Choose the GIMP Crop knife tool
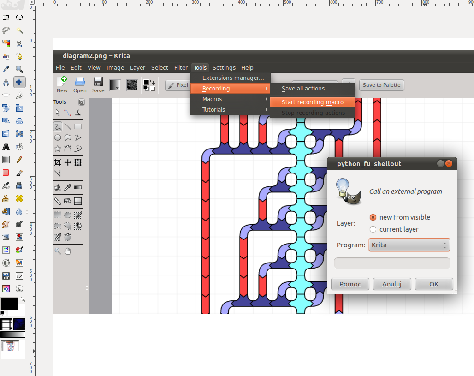 19,95
